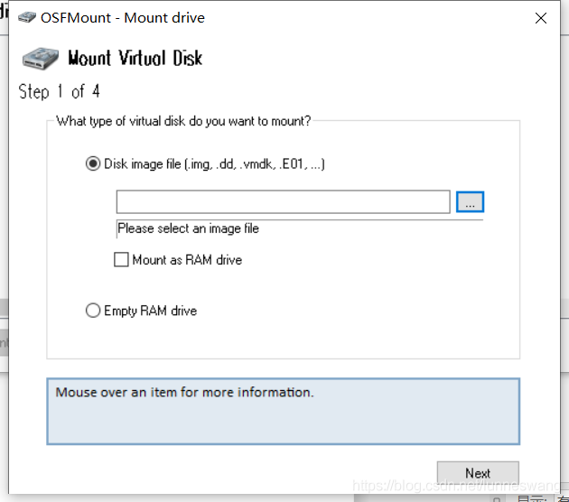The width and height of the screenshot is (569, 502).
Task: Click the "OSFMount - Mount drive" window title
Action: (x=123, y=17)
